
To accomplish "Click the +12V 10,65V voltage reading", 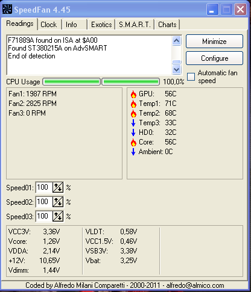I will (34, 261).
